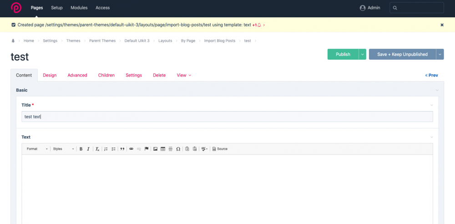Screen dimensions: 455x224
Task: Open the Modules menu
Action: (x=79, y=8)
